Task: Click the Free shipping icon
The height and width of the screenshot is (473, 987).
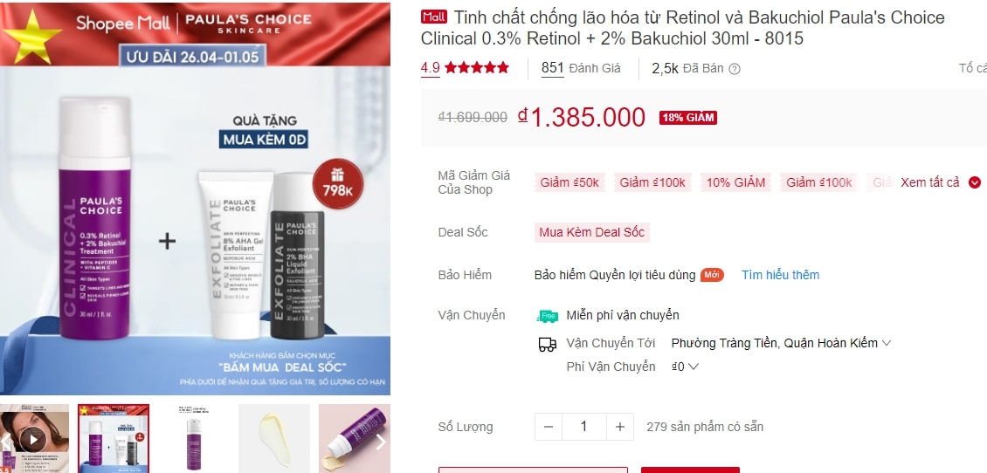Action: 547,316
